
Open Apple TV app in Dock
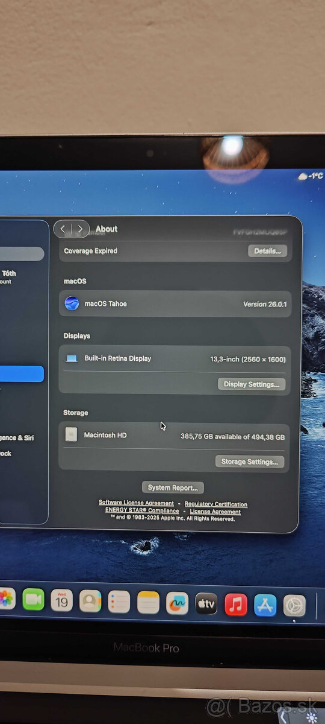tap(206, 603)
